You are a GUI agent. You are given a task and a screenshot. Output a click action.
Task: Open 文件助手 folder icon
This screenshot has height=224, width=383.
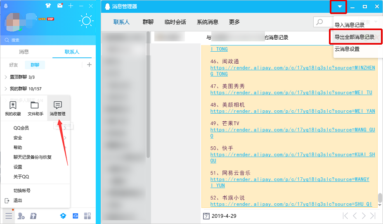[35, 108]
